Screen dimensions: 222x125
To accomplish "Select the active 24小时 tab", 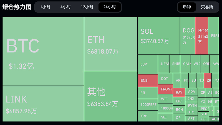I will click(109, 7).
